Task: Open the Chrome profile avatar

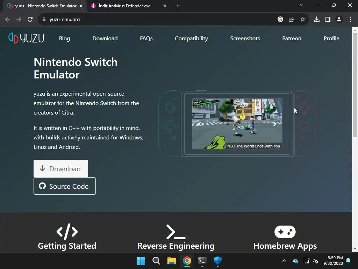Action: pos(339,20)
